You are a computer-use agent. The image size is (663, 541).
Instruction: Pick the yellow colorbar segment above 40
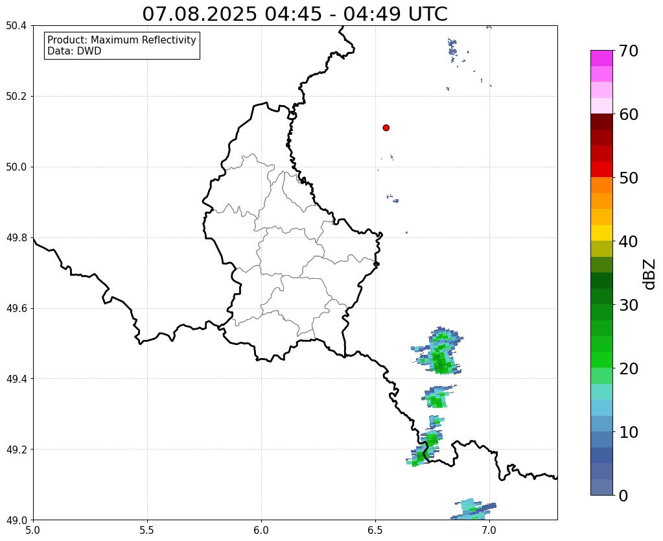[x=601, y=233]
